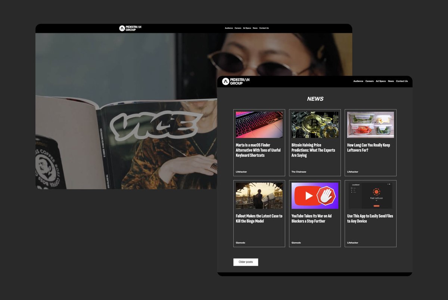Click the laptop keyboard thumbnail of Marta article
The width and height of the screenshot is (448, 300).
259,125
